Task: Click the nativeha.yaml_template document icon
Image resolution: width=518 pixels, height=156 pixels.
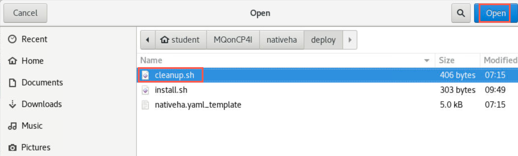Action: (145, 105)
